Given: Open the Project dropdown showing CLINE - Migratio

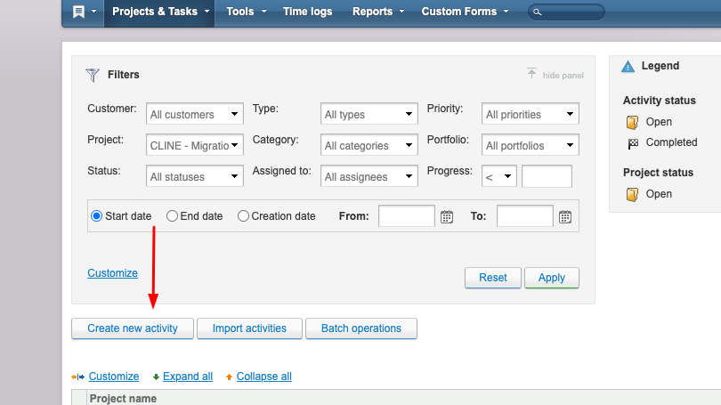Looking at the screenshot, I should (x=195, y=145).
